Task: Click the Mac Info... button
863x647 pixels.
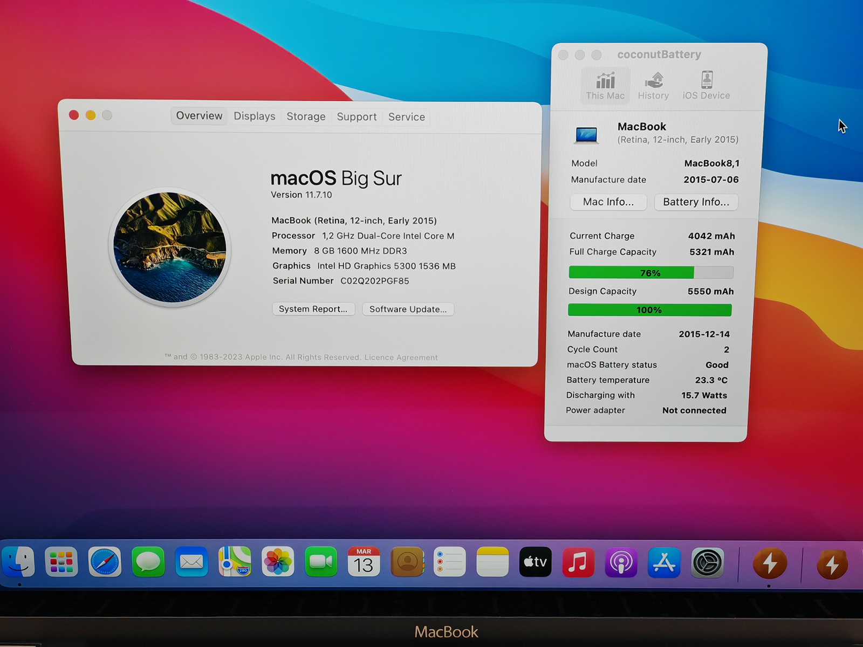Action: 608,202
